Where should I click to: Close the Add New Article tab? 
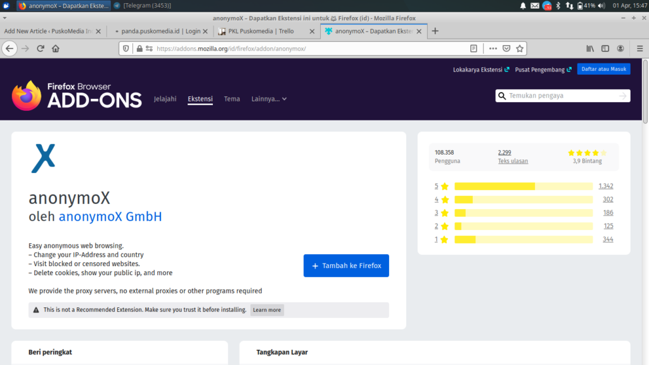(x=98, y=31)
